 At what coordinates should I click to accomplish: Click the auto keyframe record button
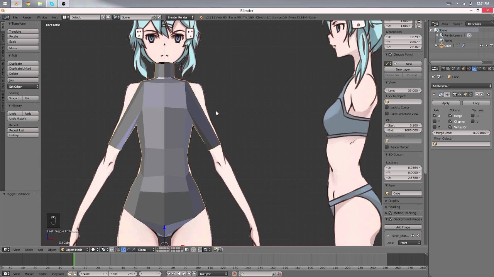pyautogui.click(x=234, y=274)
